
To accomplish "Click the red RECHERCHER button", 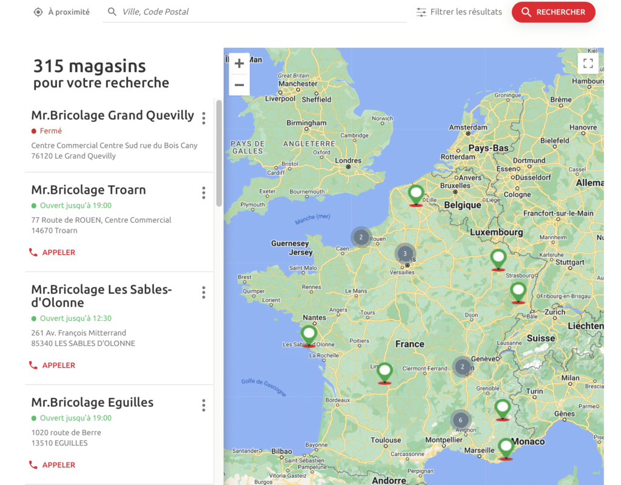I will pos(553,12).
